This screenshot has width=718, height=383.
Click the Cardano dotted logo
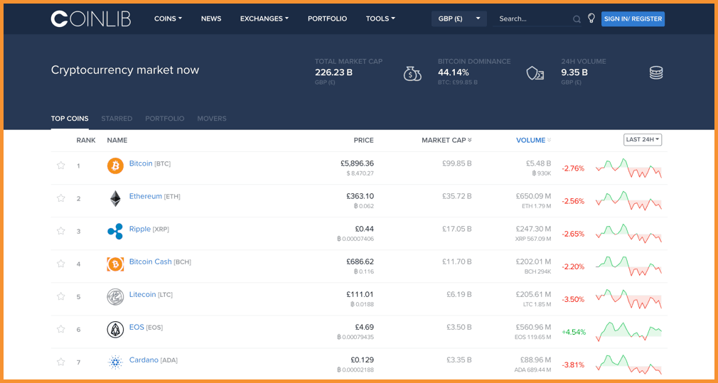[115, 362]
